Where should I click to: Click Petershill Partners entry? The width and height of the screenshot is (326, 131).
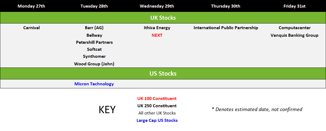[x=94, y=42]
